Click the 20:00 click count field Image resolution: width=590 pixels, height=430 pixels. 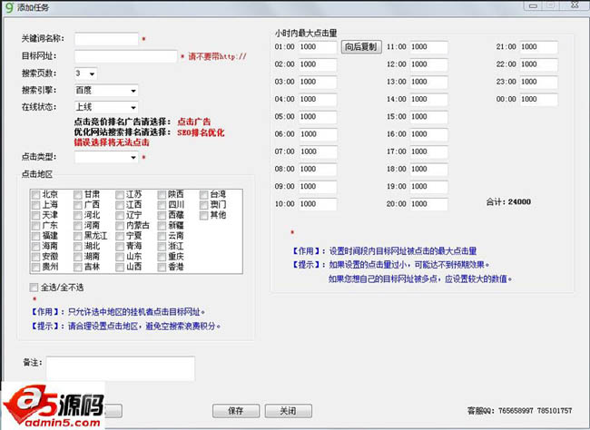[x=429, y=204]
